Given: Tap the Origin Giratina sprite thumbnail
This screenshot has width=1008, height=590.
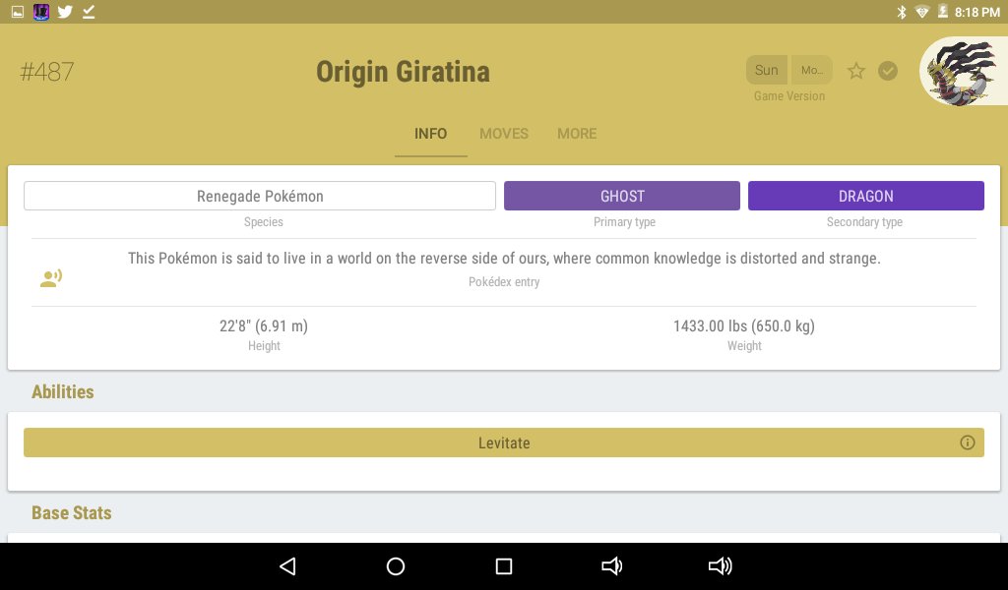Looking at the screenshot, I should pyautogui.click(x=964, y=71).
